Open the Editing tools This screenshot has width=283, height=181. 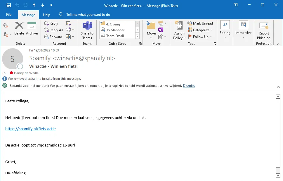coord(225,29)
